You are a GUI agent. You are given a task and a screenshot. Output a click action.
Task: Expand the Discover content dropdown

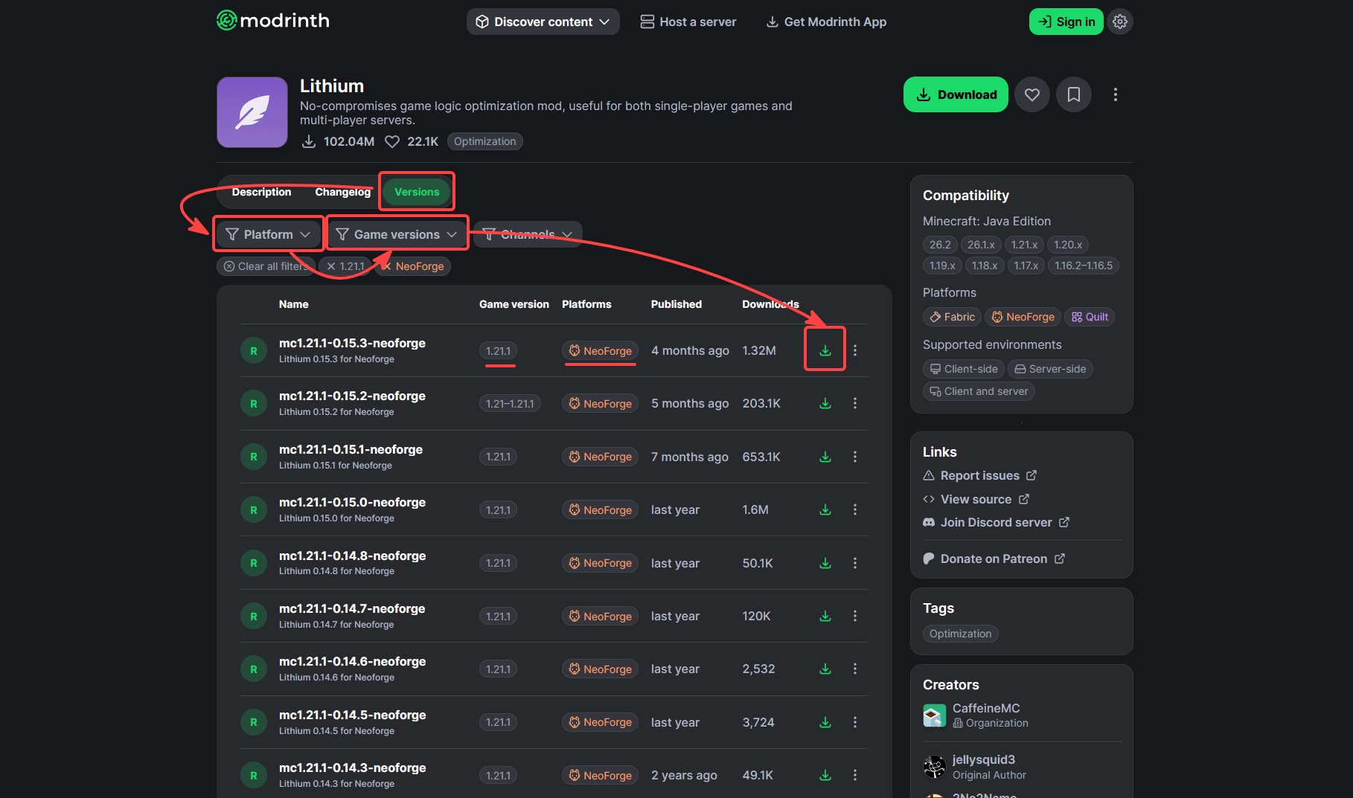pyautogui.click(x=543, y=22)
